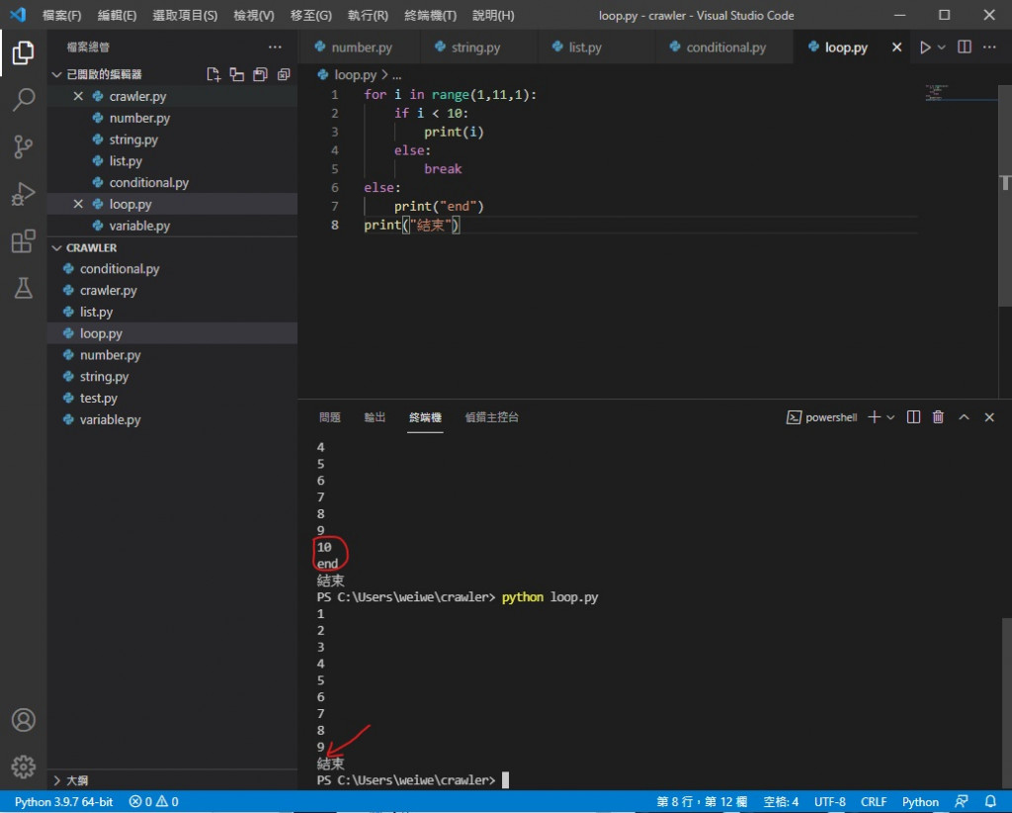Open the Selection (選取項目) menu
The image size is (1012, 813).
[185, 16]
